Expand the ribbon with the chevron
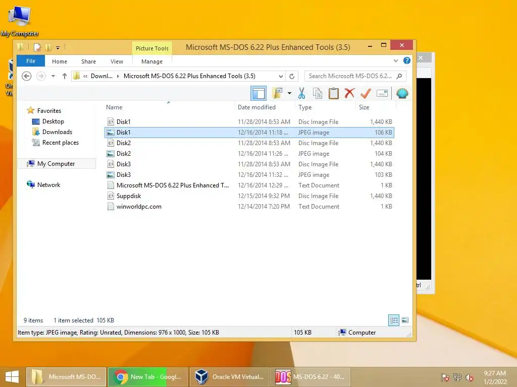 [x=396, y=60]
